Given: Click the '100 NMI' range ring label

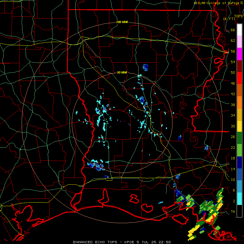Looking at the screenshot, I should click(x=122, y=22).
